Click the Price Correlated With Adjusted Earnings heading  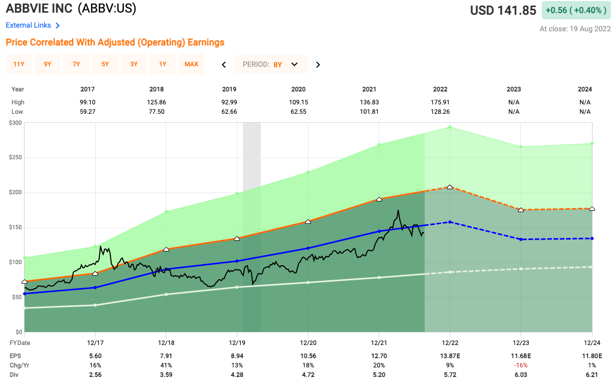point(115,42)
